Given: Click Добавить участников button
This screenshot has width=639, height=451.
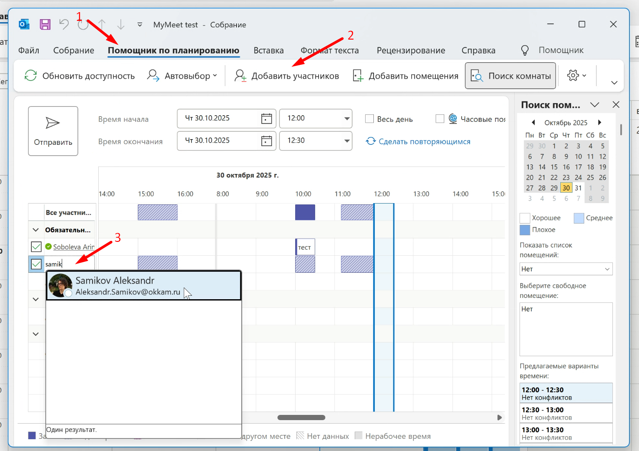Looking at the screenshot, I should (286, 76).
